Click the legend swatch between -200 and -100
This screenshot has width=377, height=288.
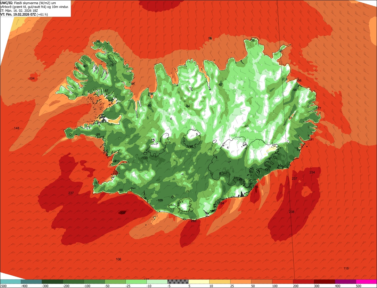point(73,282)
